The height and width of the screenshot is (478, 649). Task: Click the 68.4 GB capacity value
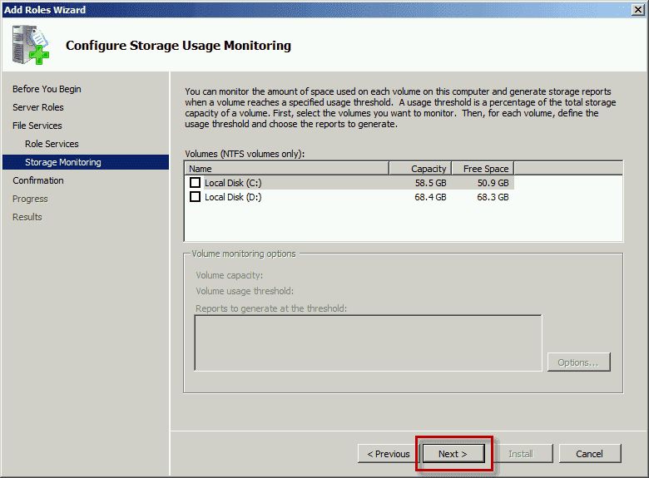point(430,197)
